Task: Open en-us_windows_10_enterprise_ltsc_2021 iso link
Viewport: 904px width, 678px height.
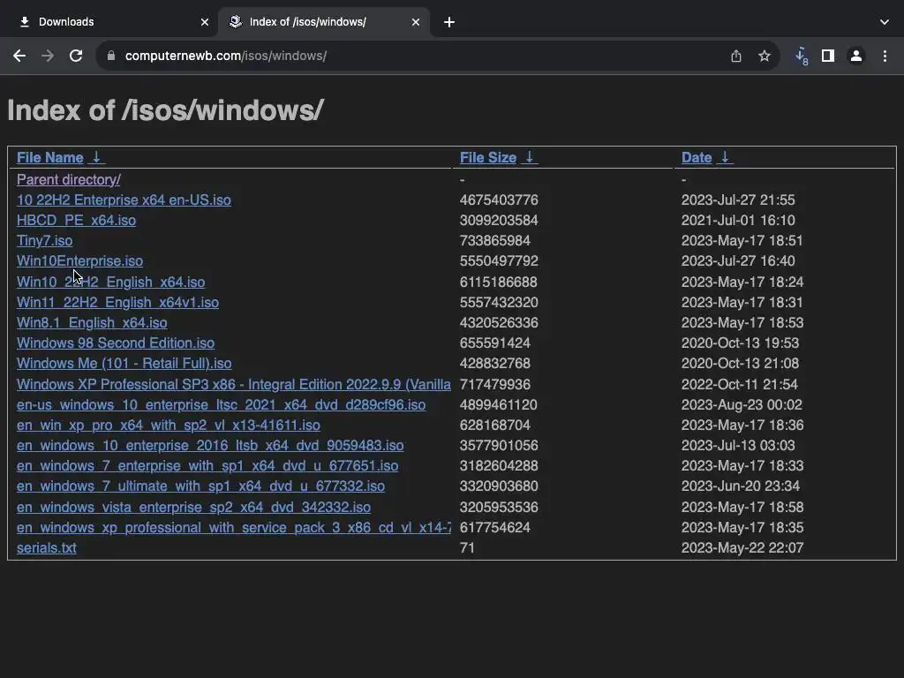Action: [x=221, y=404]
